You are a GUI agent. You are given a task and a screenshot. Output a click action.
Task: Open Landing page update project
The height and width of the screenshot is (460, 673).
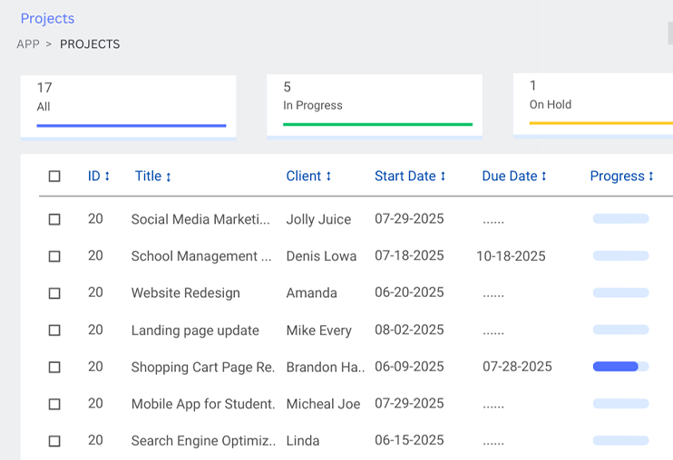tap(195, 331)
